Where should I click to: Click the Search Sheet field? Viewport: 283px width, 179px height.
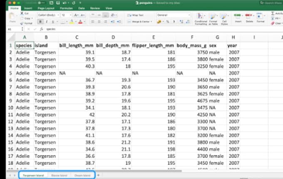271,3
